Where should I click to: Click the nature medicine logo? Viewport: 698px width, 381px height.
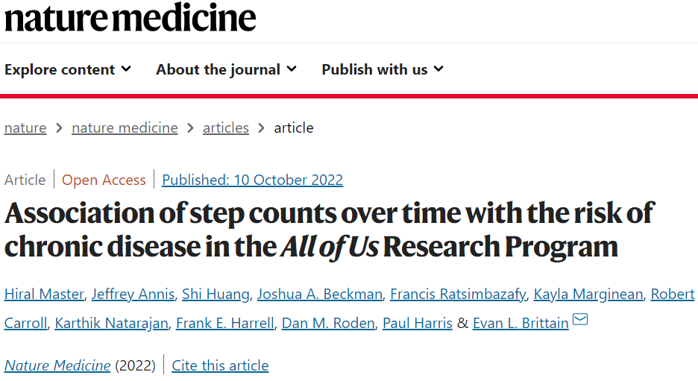pos(131,18)
